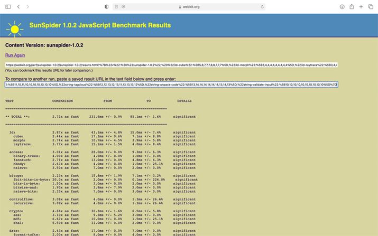Open a new tab with the plus icon
378x236 pixels.
tap(361, 7)
